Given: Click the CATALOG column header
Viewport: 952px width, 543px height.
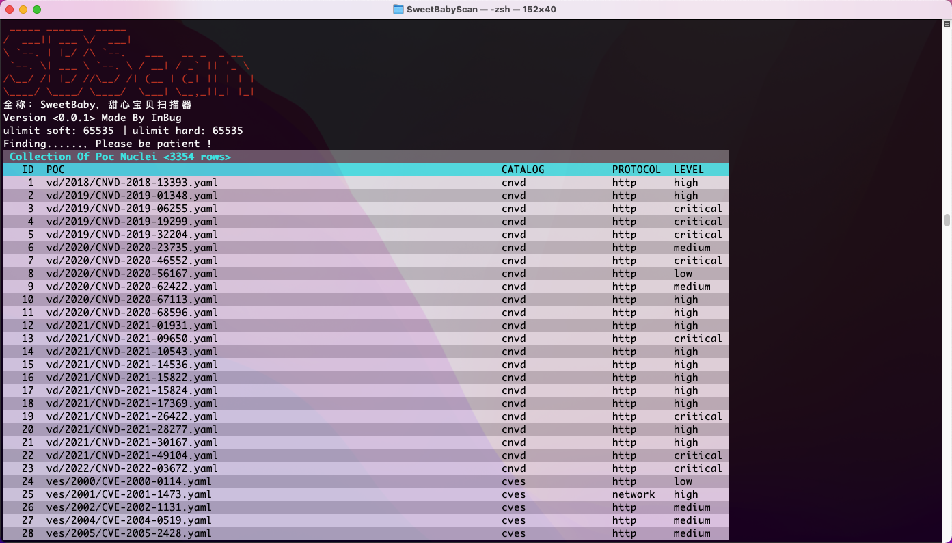Looking at the screenshot, I should tap(523, 170).
